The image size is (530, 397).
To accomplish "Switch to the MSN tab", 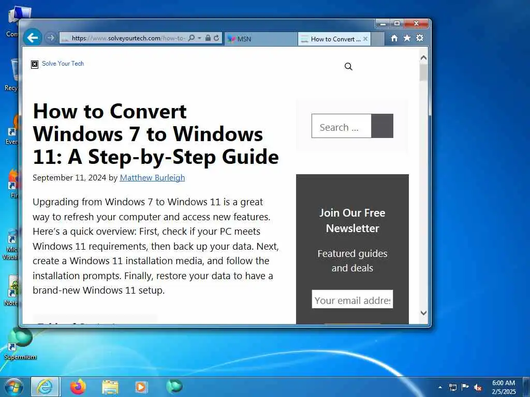I will (261, 39).
